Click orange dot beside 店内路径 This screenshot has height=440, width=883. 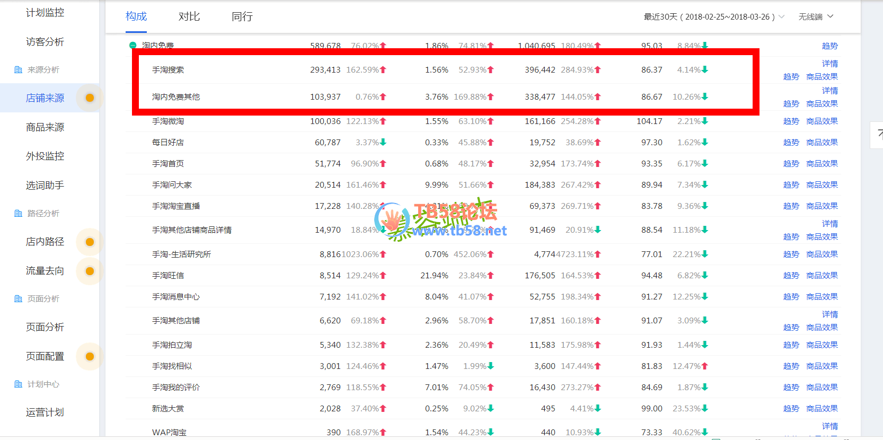tap(90, 242)
